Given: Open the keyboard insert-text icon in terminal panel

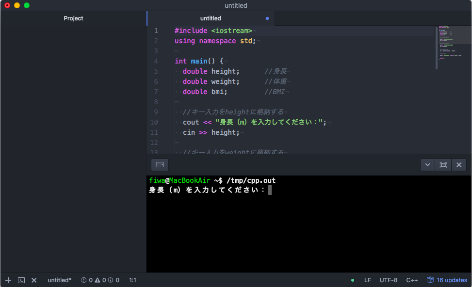Looking at the screenshot, I should 160,165.
